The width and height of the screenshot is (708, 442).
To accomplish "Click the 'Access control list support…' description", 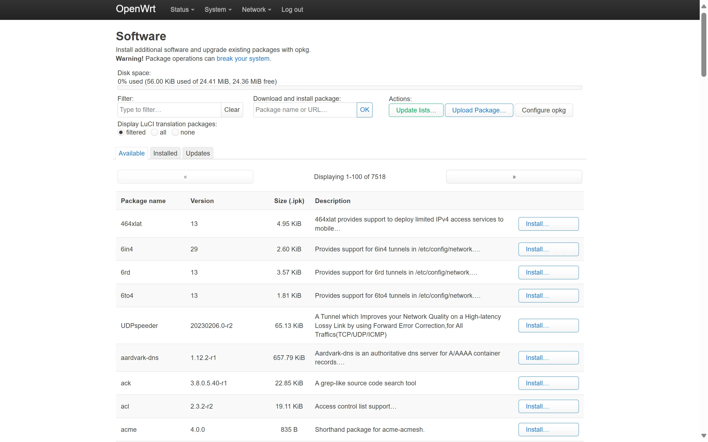I will pos(356,406).
